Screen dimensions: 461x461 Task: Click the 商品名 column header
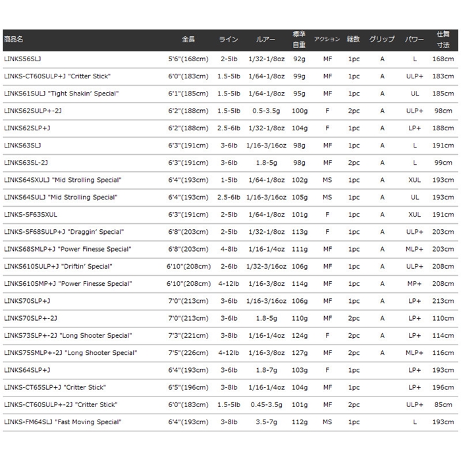(14, 40)
